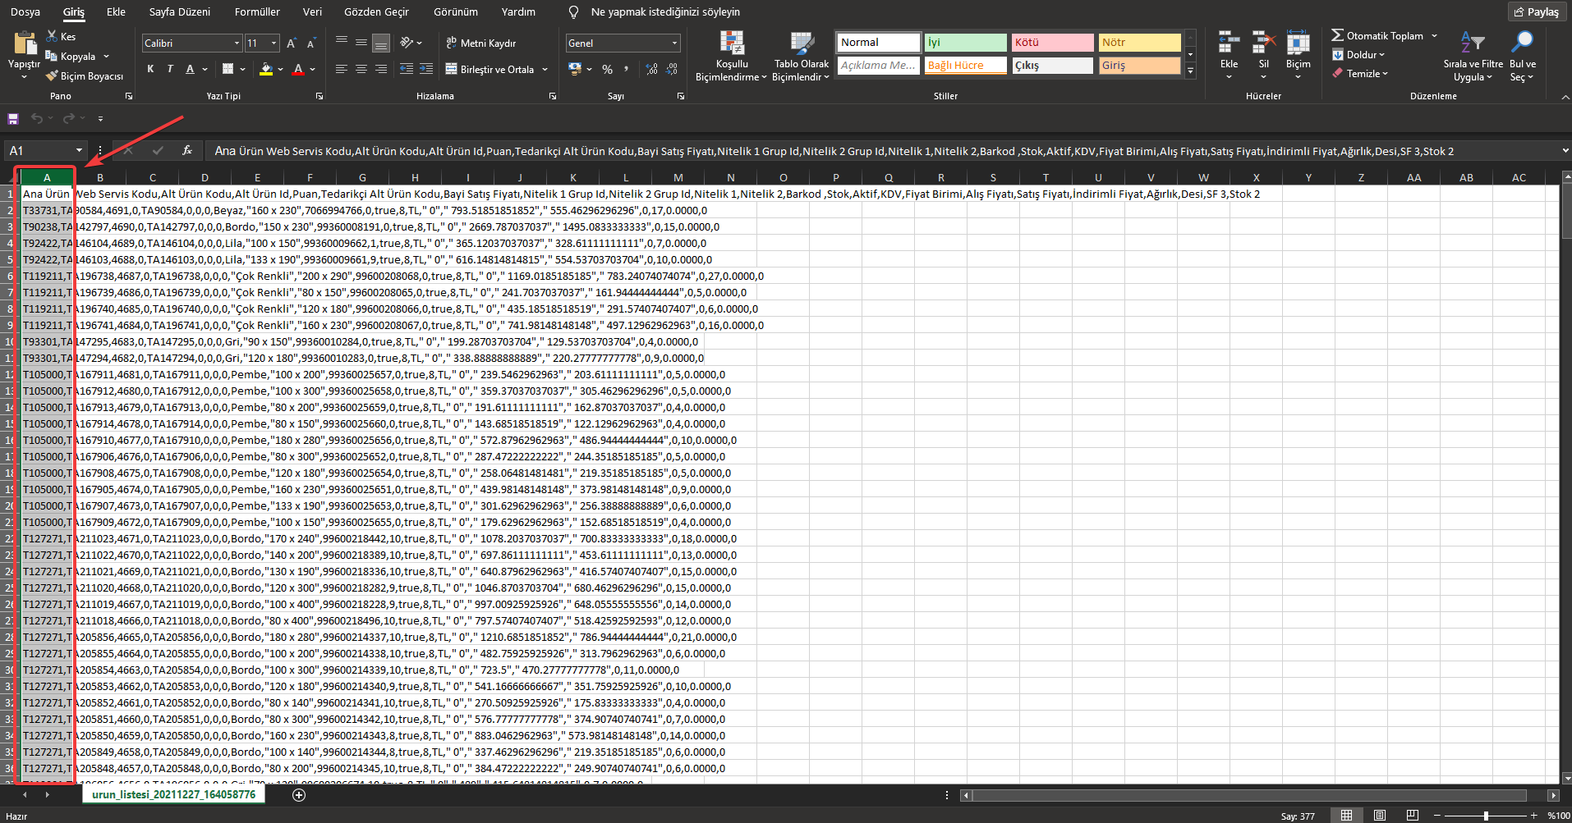Click the Yapıştır paste icon
The image size is (1572, 823).
point(25,43)
